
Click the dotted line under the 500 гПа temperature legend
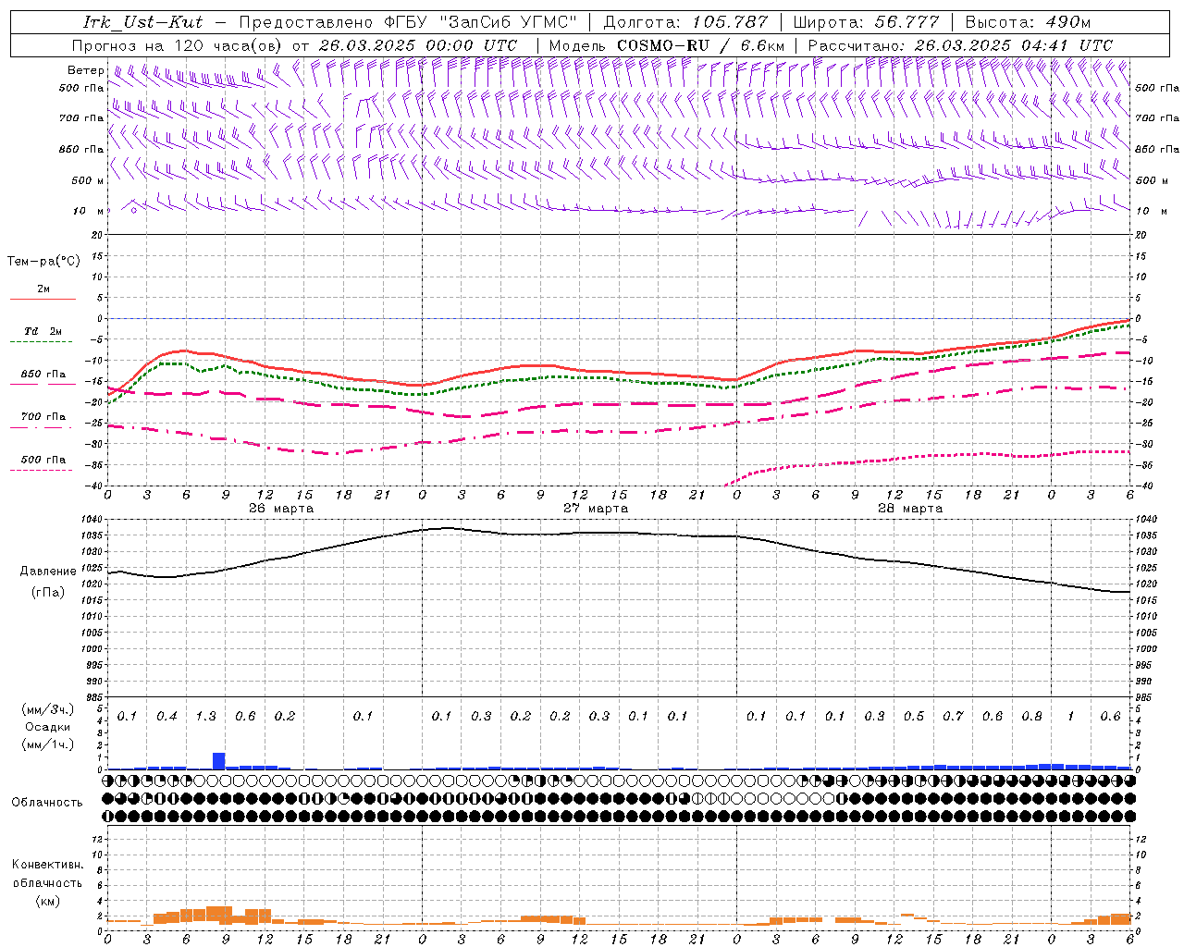click(x=41, y=470)
